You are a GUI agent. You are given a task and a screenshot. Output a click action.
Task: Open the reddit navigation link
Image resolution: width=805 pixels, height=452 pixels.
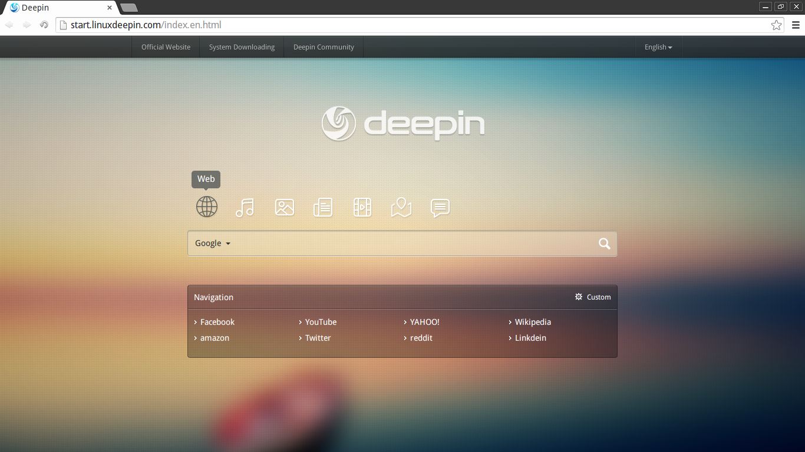(421, 338)
